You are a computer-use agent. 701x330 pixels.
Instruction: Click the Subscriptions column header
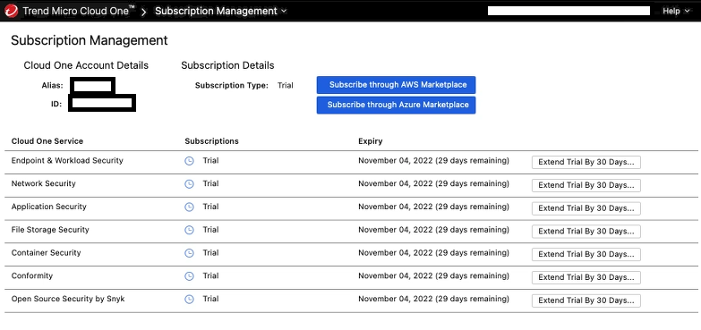(211, 141)
